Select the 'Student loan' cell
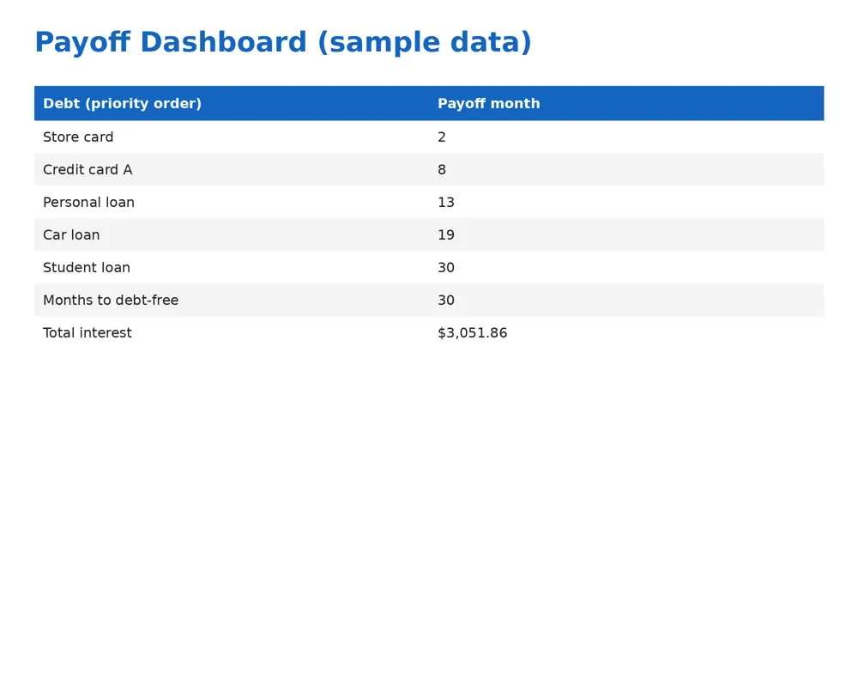Image resolution: width=858 pixels, height=687 pixels. tap(232, 267)
